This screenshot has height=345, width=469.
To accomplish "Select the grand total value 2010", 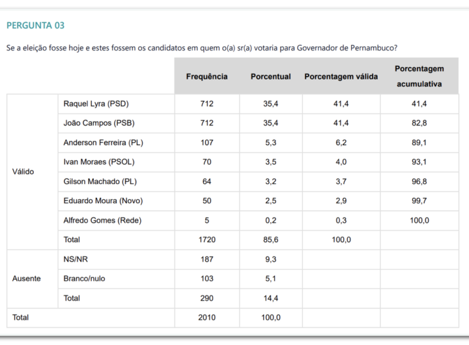I will coord(206,318).
